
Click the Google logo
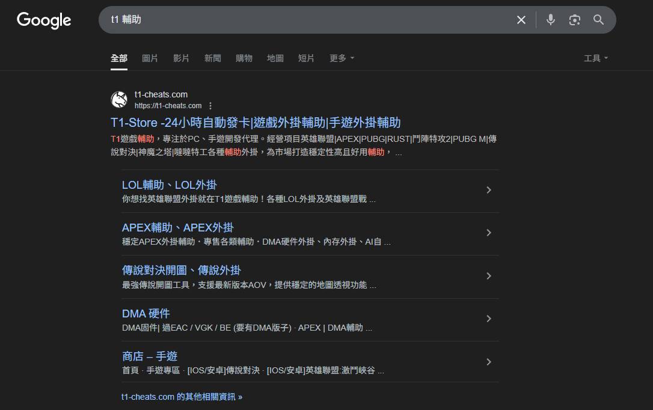pos(44,20)
